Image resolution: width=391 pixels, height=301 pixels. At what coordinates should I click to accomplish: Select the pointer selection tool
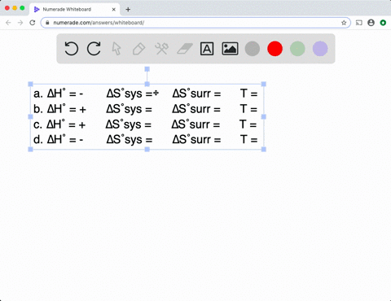[x=116, y=49]
